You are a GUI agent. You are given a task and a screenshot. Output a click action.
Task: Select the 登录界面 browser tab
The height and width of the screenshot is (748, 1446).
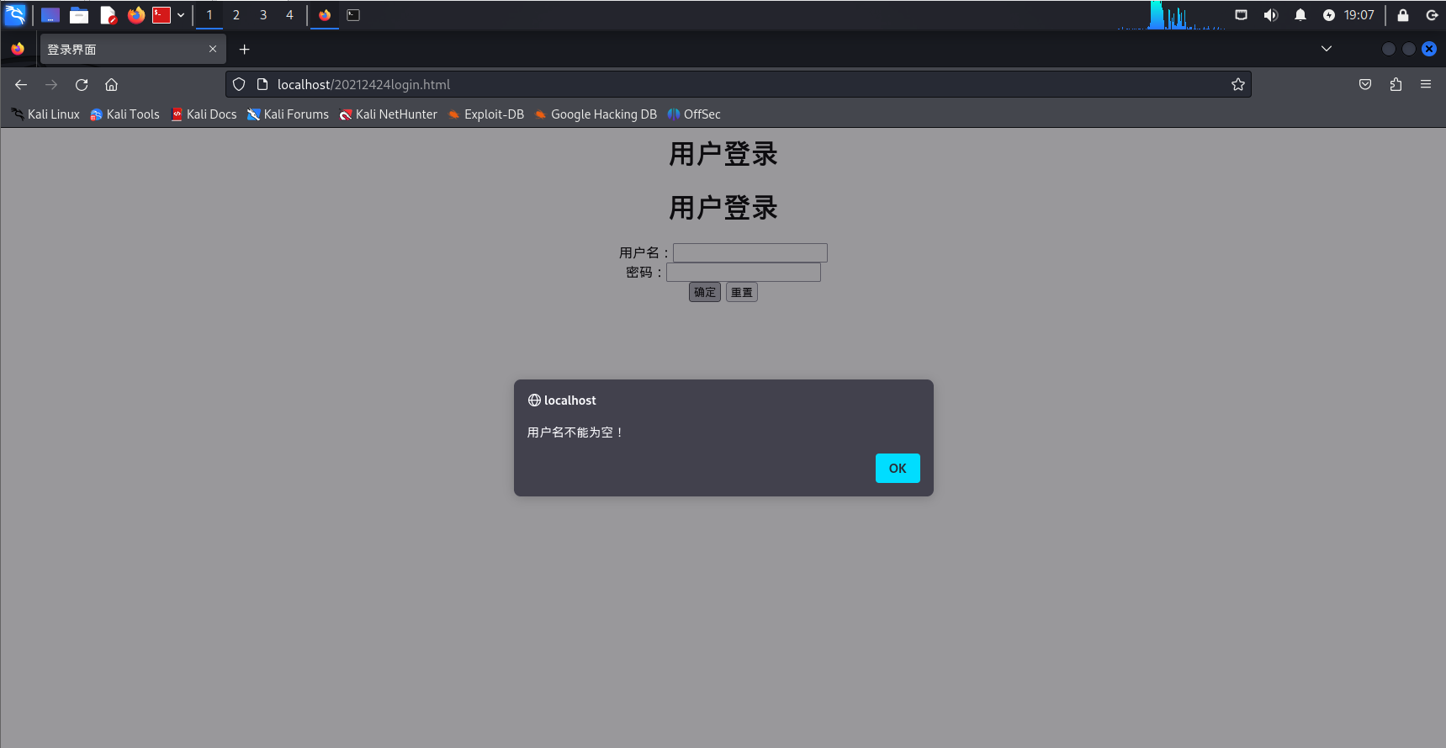coord(133,50)
